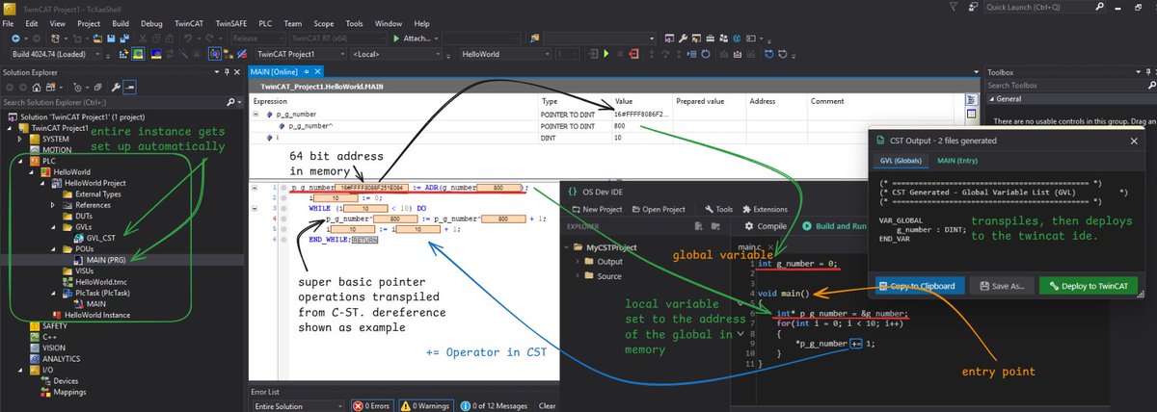Open the PLC menu
The height and width of the screenshot is (412, 1157).
[264, 22]
